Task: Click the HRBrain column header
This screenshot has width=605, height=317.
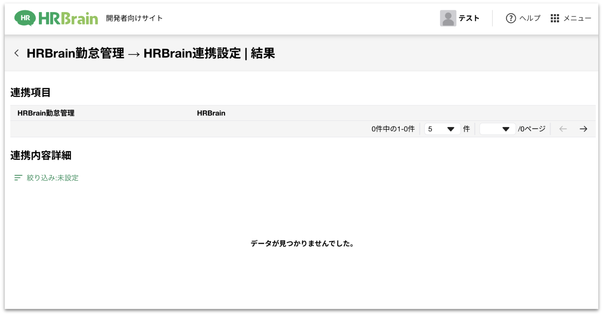Action: pyautogui.click(x=211, y=113)
